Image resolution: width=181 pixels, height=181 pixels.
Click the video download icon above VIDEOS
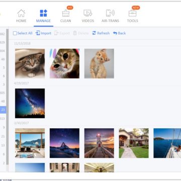pos(88,13)
